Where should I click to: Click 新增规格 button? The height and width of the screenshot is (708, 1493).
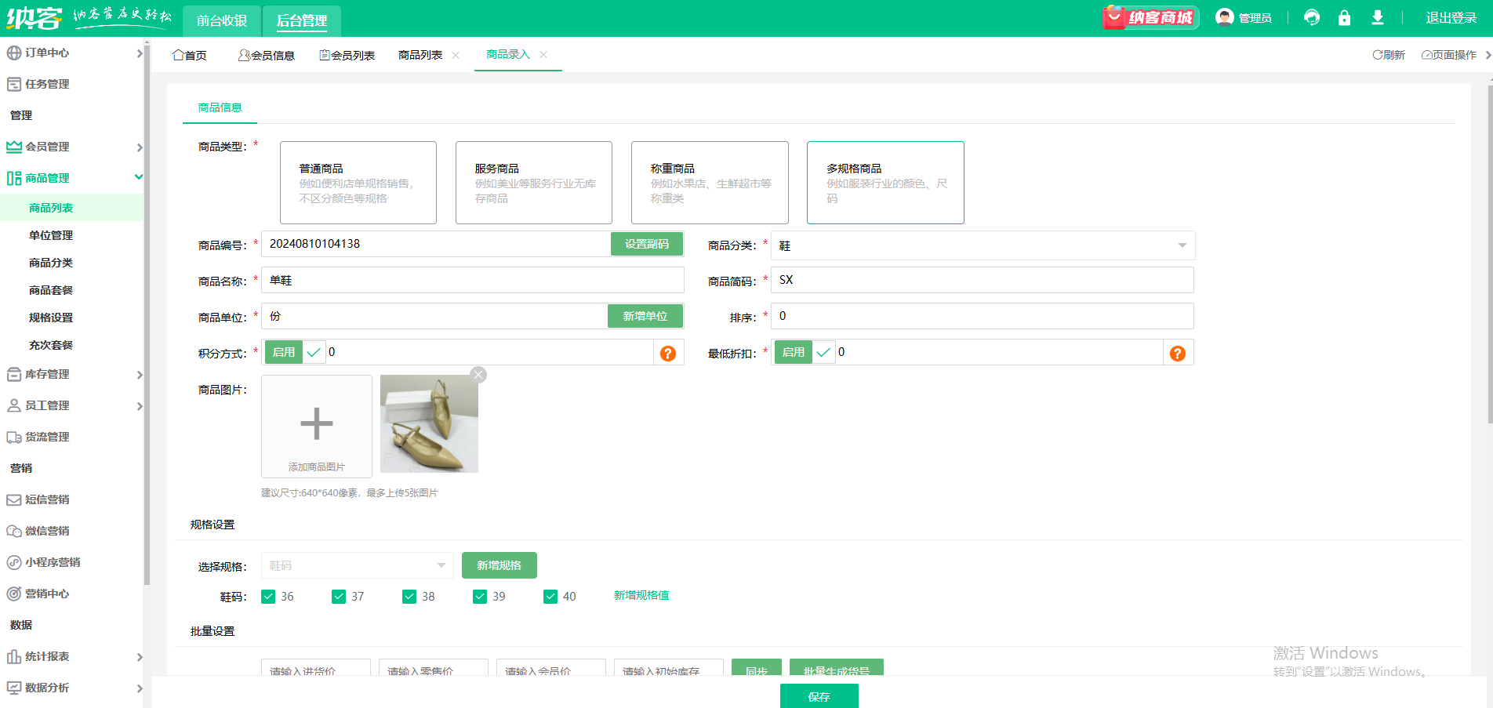point(499,565)
